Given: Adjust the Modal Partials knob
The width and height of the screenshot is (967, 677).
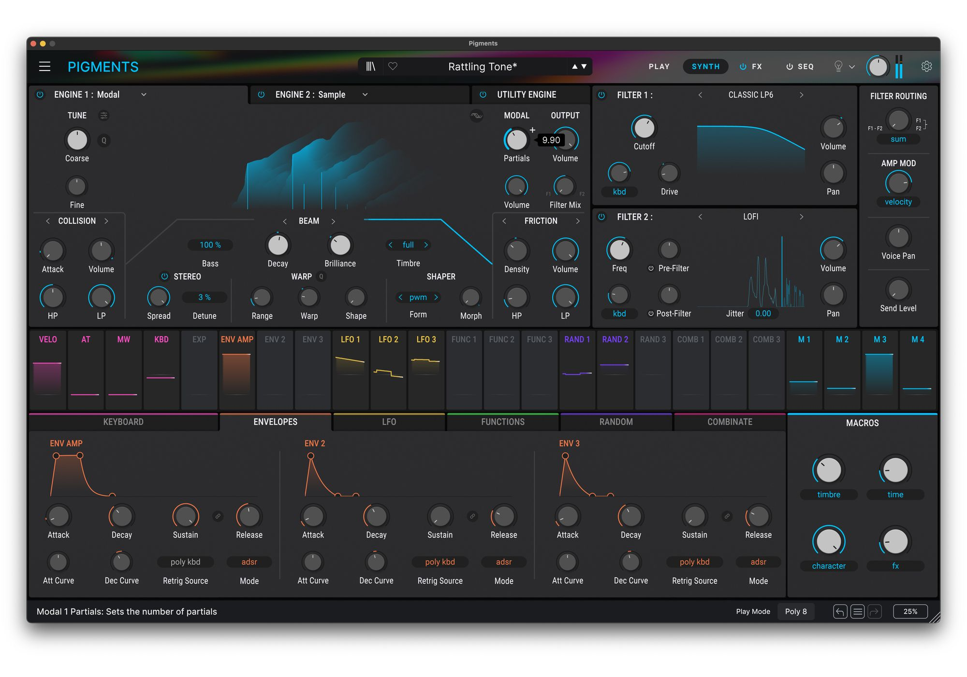Looking at the screenshot, I should (516, 140).
